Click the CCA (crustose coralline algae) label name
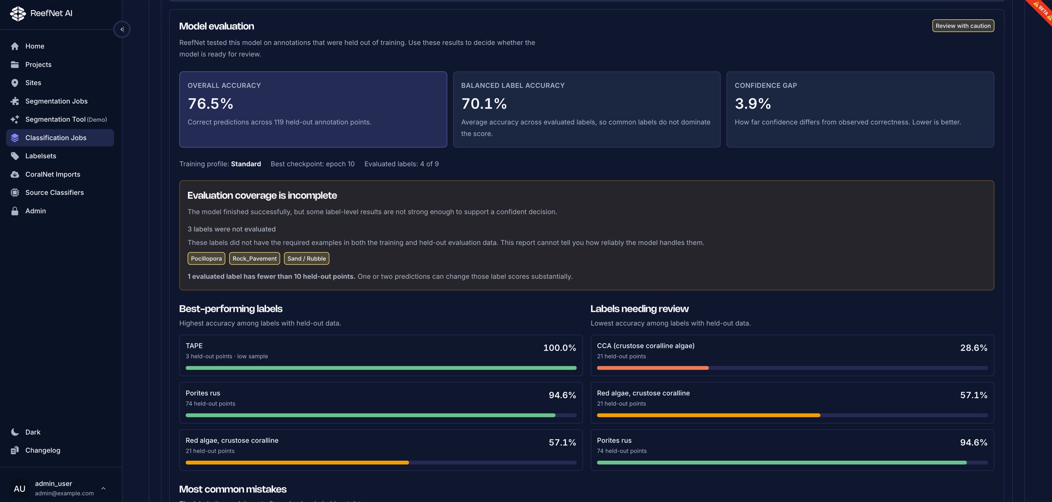This screenshot has height=502, width=1052. (645, 346)
